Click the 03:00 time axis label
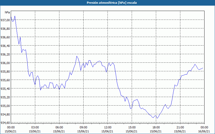 [35, 128]
